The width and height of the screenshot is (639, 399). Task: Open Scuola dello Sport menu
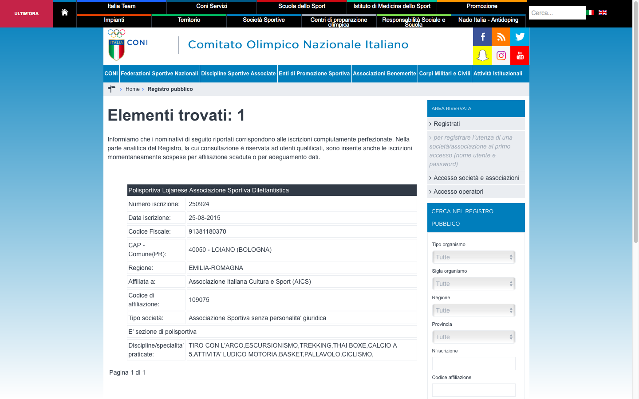click(x=302, y=7)
